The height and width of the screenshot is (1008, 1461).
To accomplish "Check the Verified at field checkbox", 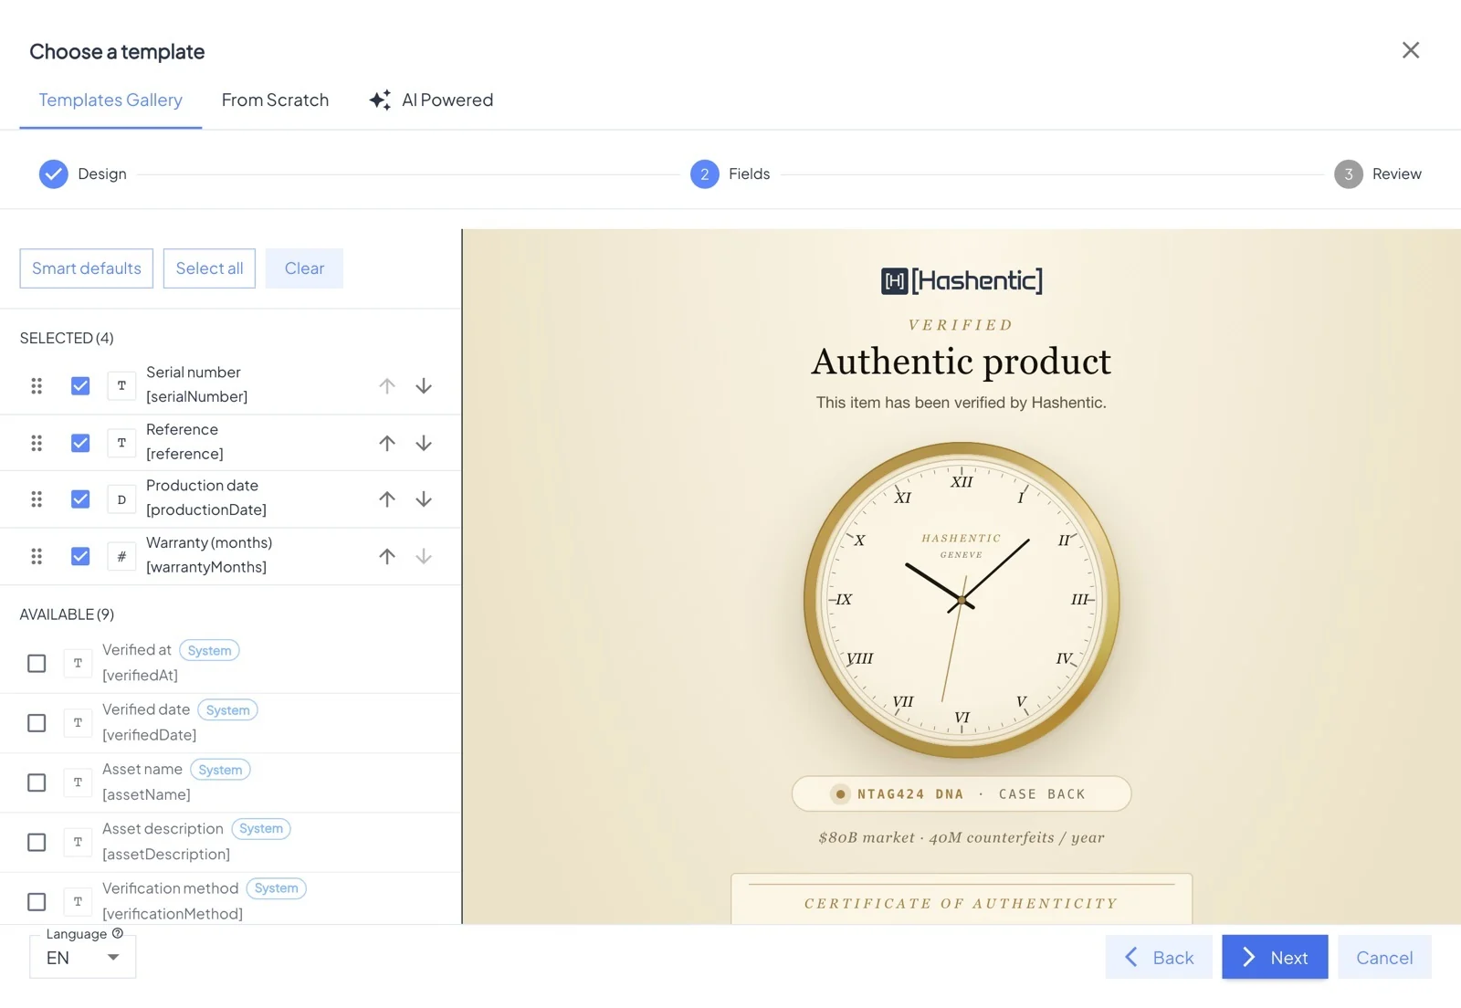I will pyautogui.click(x=37, y=663).
